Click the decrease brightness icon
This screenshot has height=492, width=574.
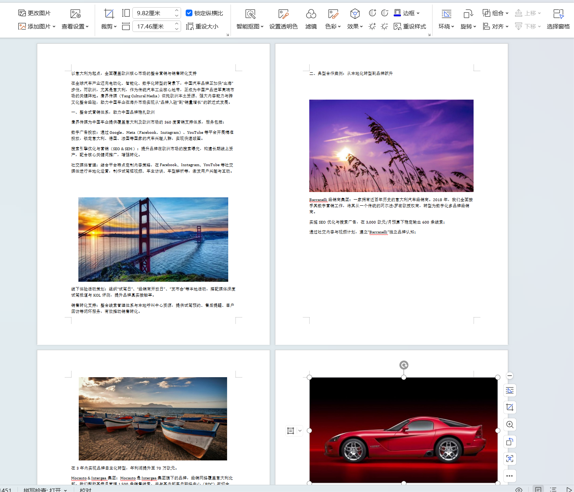point(385,26)
